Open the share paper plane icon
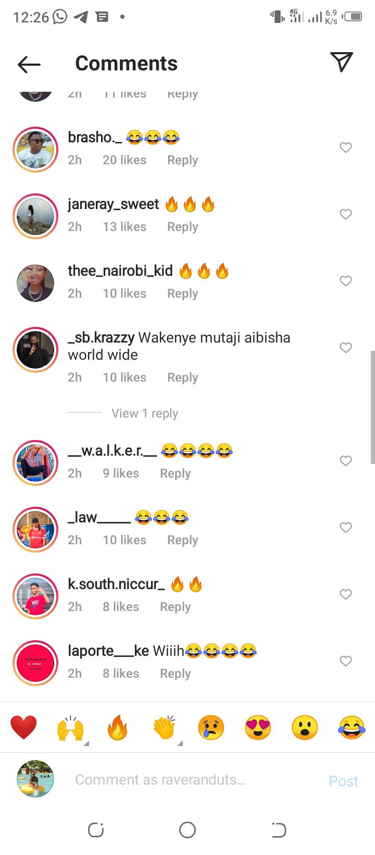 pos(342,62)
